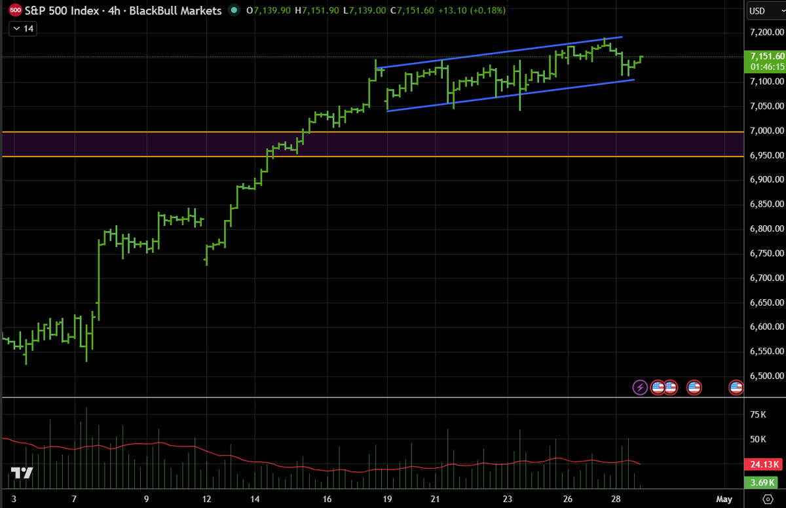Screen dimensions: 786x508
Task: Click date label 16 on time axis
Action: [327, 499]
